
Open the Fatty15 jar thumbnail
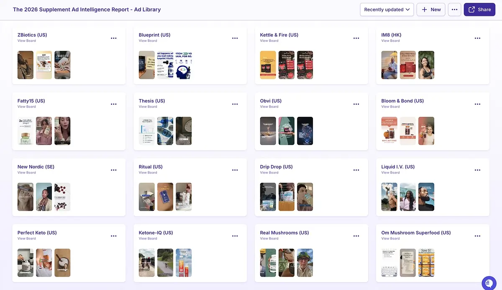26,131
